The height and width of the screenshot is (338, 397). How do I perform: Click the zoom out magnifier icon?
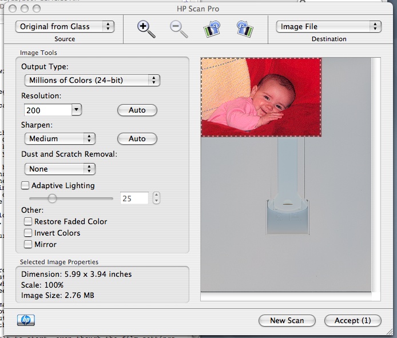pyautogui.click(x=179, y=29)
